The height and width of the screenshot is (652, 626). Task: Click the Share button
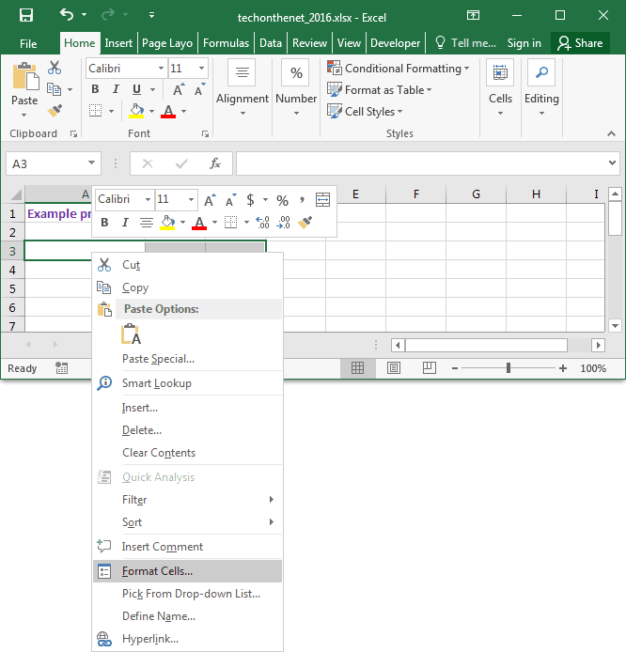[580, 43]
